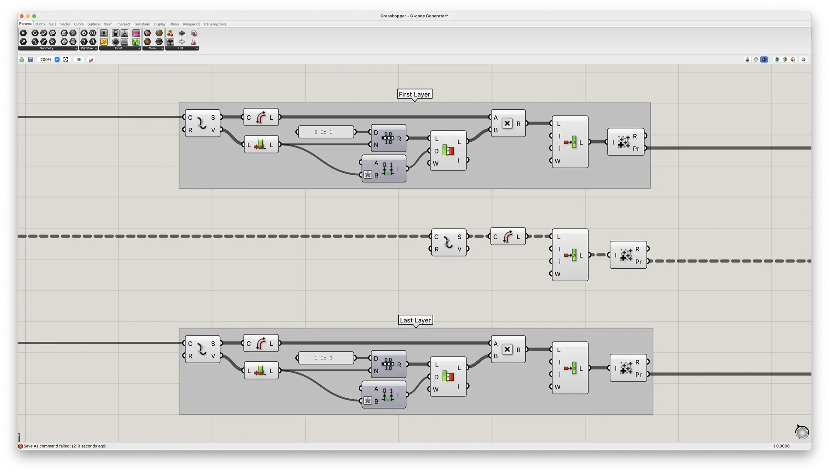Screen dimensions: 829x473
Task: Select the tree viewer util icon
Action: [170, 42]
